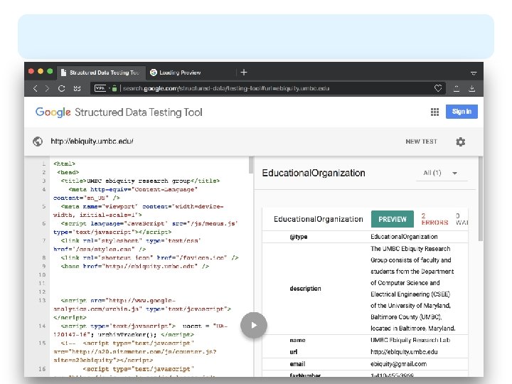Click the http://ebiquity.umbc.edu/ URL text
The height and width of the screenshot is (384, 512).
(x=92, y=142)
